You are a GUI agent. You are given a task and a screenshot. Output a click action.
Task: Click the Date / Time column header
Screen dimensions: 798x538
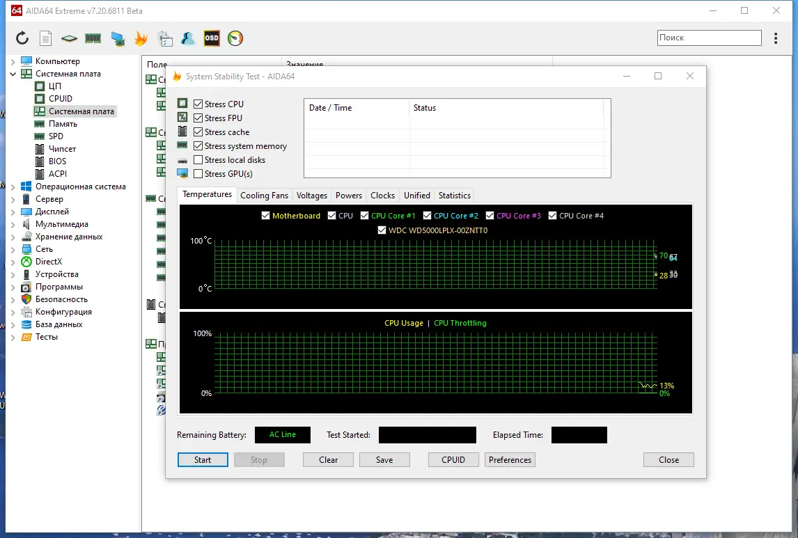point(357,108)
